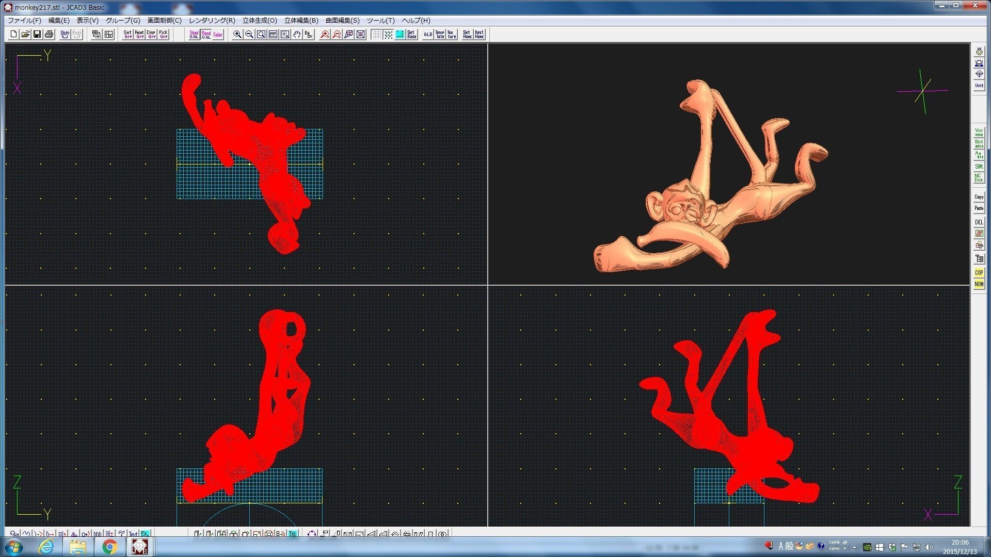Viewport: 991px width, 557px height.
Task: Click the Set Grp toolbar icon
Action: pos(127,35)
